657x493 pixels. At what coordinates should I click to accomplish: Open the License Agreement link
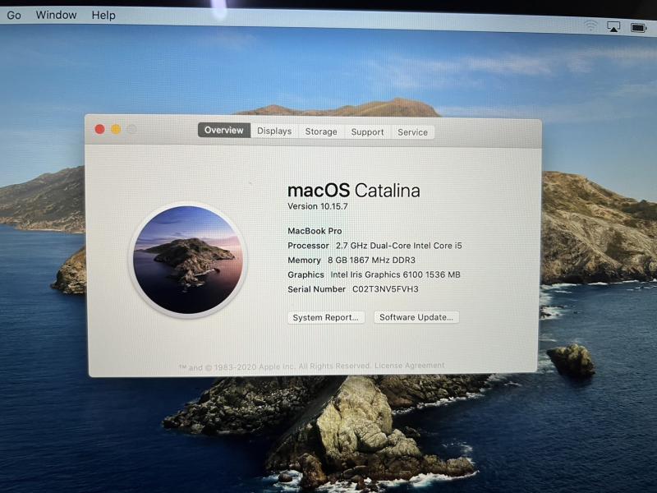tap(409, 366)
